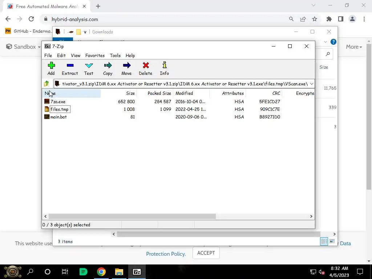Open the Help menu
Viewport: 372px width, 279px height.
(130, 55)
